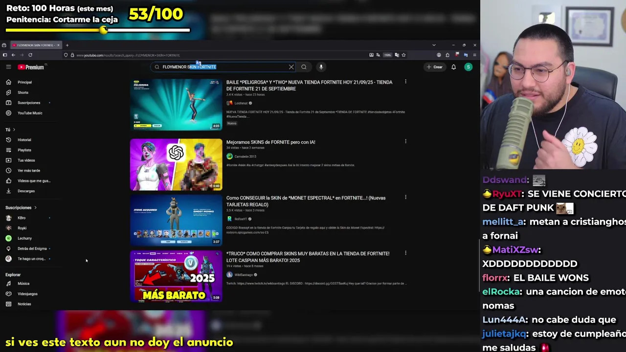Image resolution: width=626 pixels, height=352 pixels.
Task: Click the Mejoramos SKINS de FORNITE title
Action: click(270, 142)
